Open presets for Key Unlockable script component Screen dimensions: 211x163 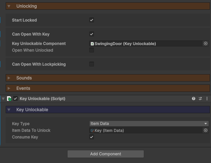tap(200, 99)
